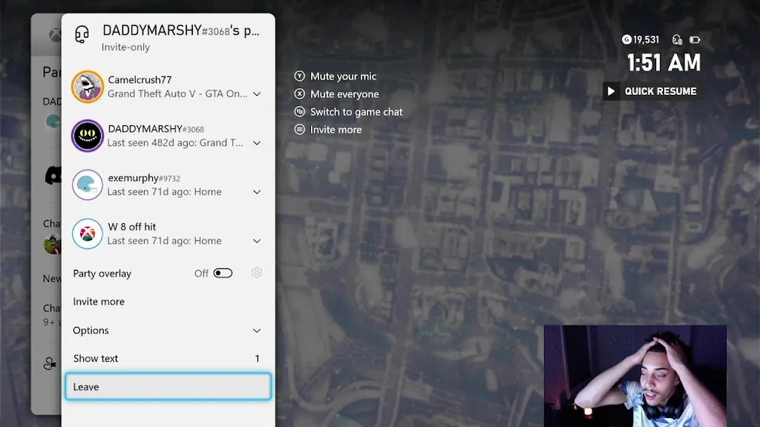Click the unread count 1 beside Show text
This screenshot has height=427, width=760.
click(257, 358)
